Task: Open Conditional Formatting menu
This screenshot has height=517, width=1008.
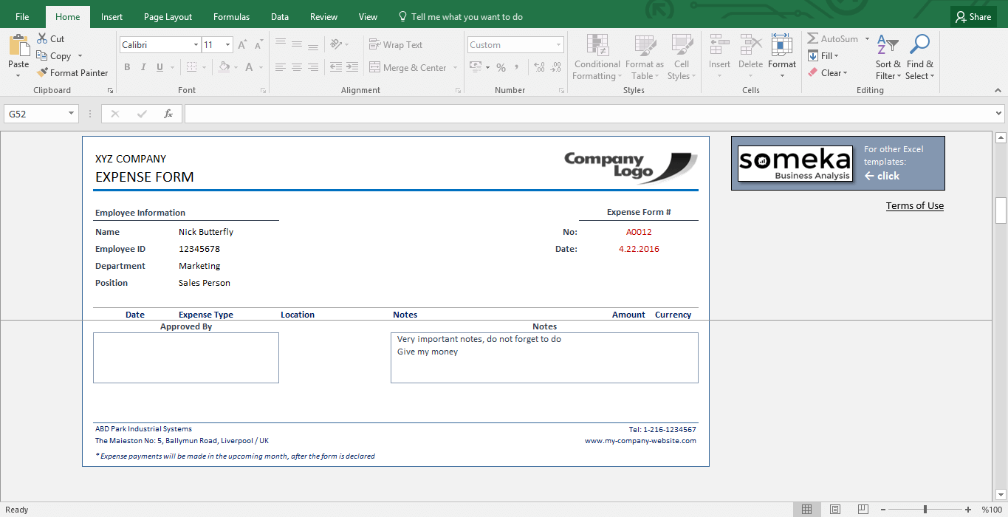Action: pyautogui.click(x=597, y=58)
